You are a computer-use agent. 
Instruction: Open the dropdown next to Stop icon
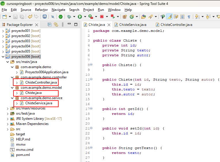pos(107,17)
